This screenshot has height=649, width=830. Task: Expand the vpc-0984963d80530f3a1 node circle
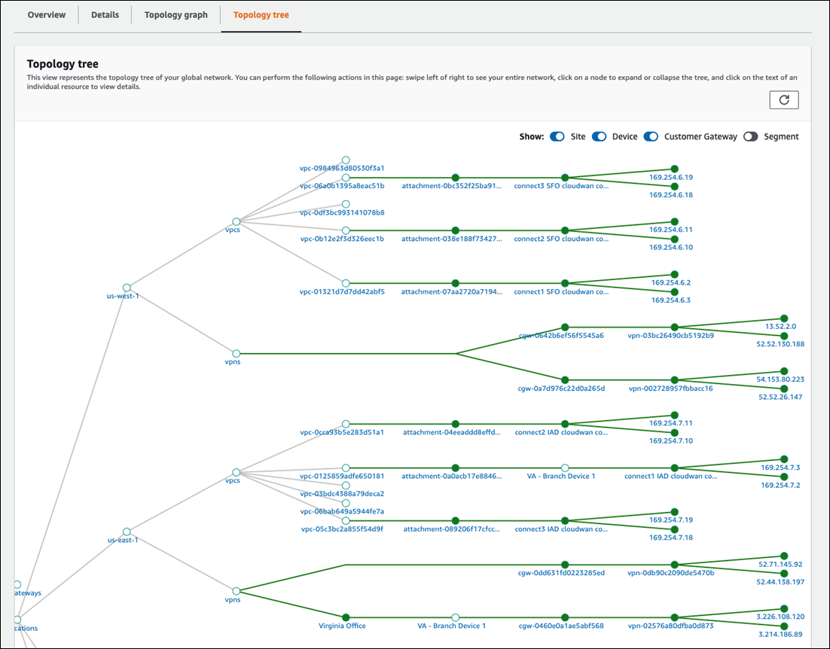pyautogui.click(x=346, y=159)
